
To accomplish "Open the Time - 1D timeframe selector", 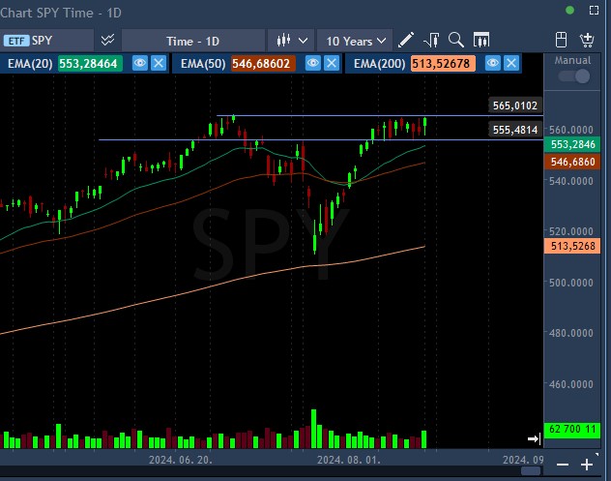I will tap(193, 41).
